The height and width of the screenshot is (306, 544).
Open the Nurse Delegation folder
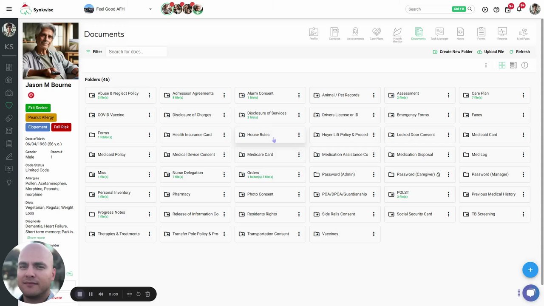point(195,174)
